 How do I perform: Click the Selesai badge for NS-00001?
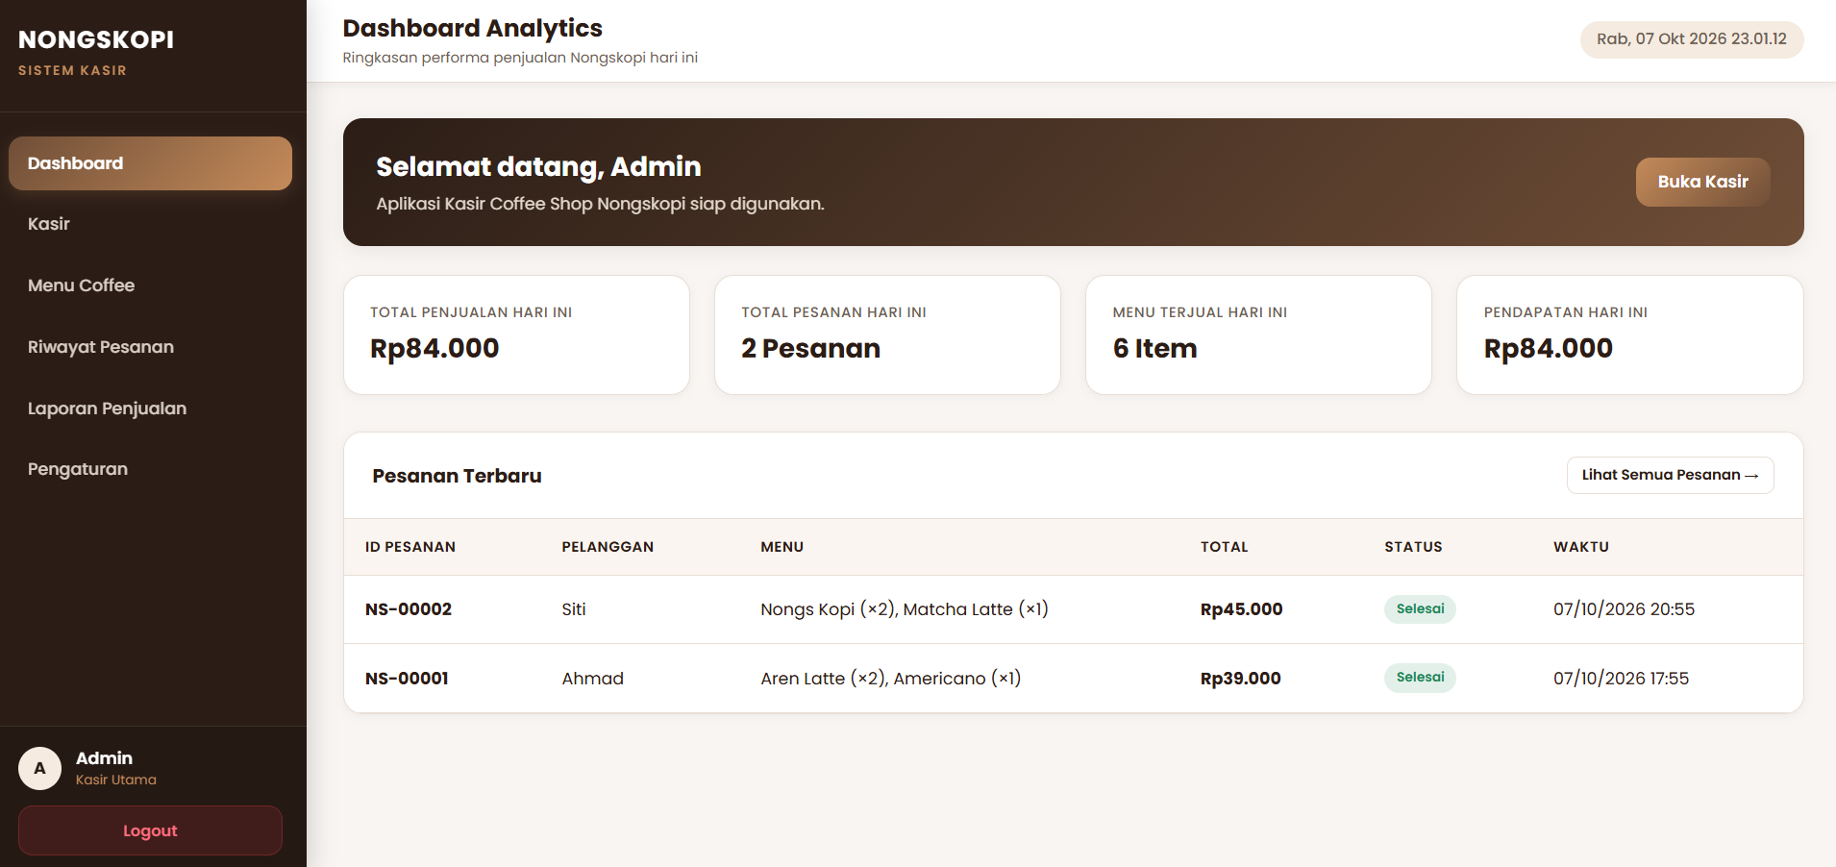point(1420,678)
